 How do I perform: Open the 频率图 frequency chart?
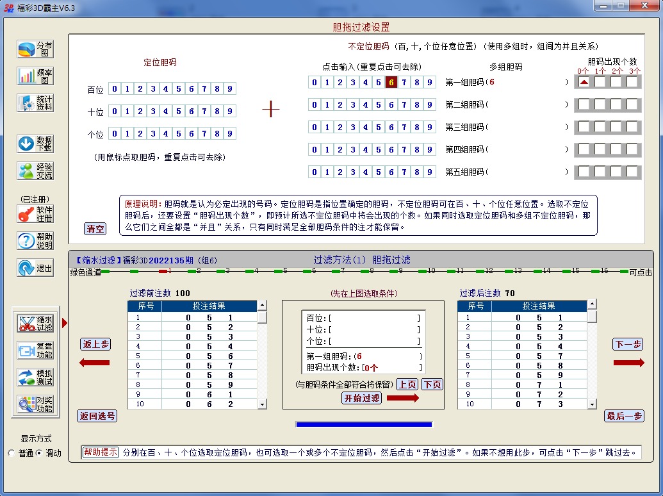coord(35,76)
